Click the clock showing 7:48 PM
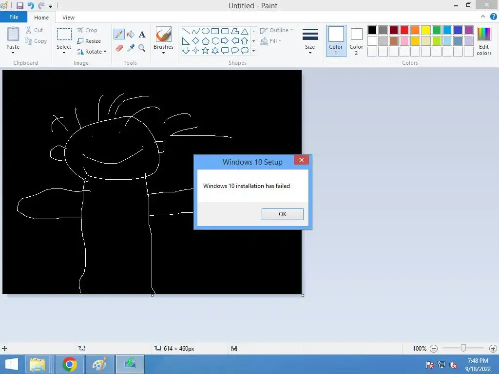This screenshot has width=499, height=374. pos(478,361)
